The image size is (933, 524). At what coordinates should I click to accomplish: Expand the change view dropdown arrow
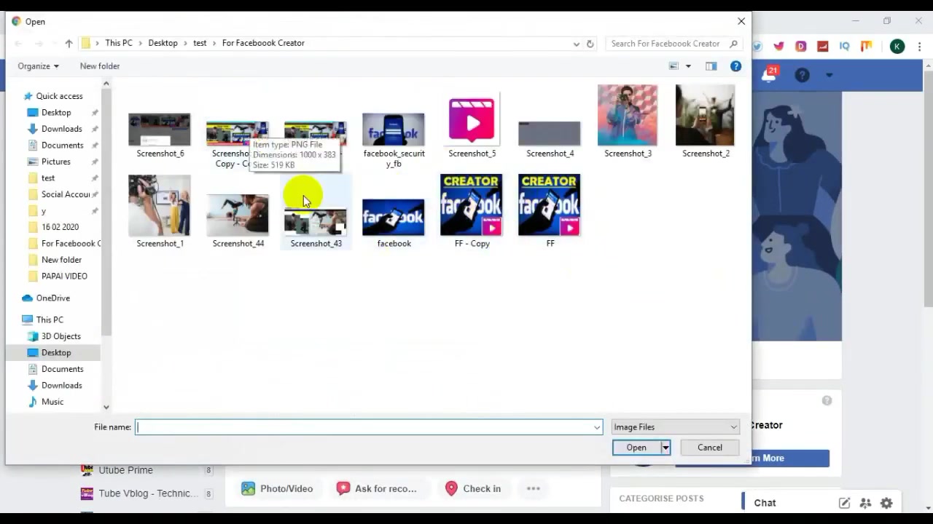687,66
